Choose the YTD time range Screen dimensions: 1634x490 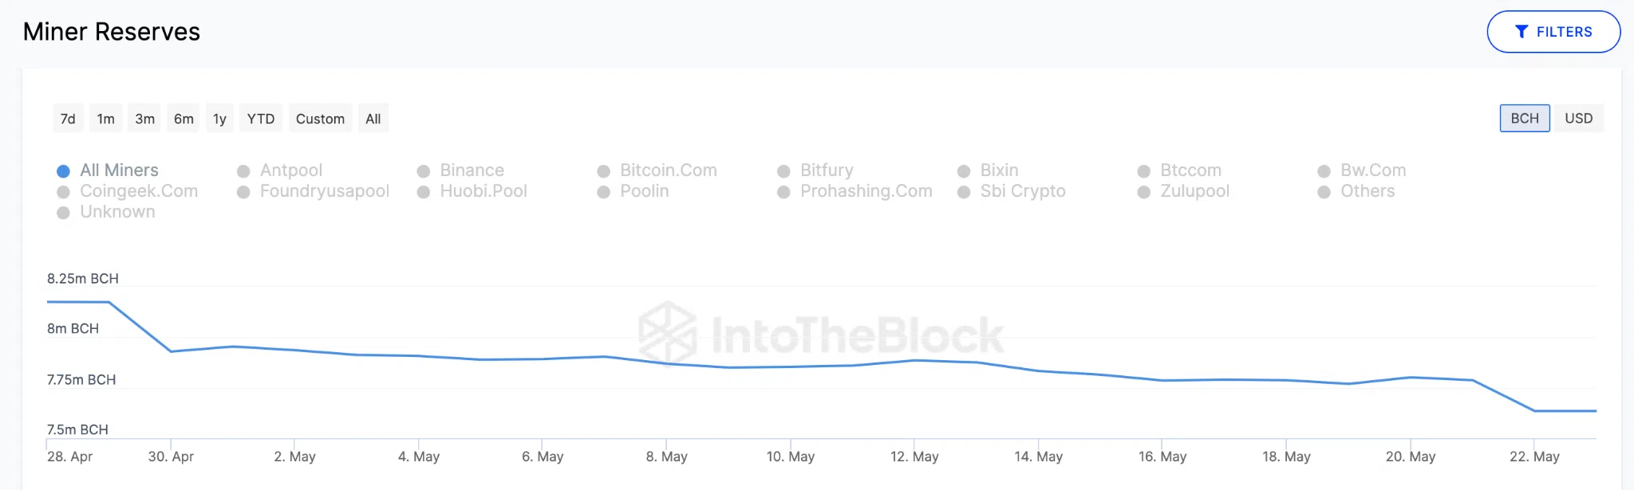pyautogui.click(x=260, y=119)
